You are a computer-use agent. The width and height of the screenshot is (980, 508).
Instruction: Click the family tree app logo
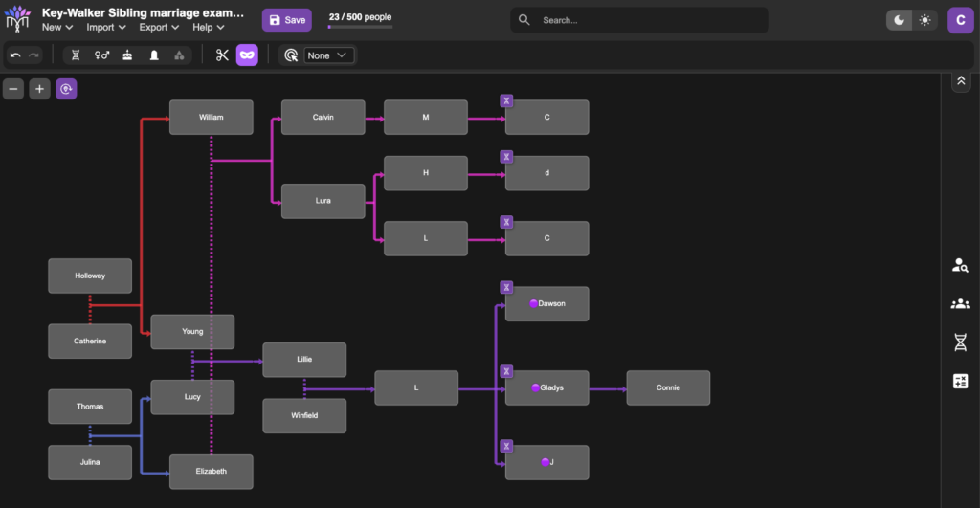click(x=17, y=19)
